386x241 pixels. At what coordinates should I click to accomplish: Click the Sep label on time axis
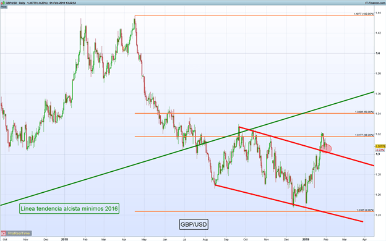point(226,239)
